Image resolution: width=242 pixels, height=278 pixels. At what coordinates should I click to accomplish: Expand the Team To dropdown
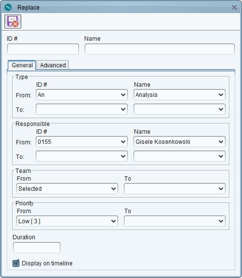pos(175,189)
